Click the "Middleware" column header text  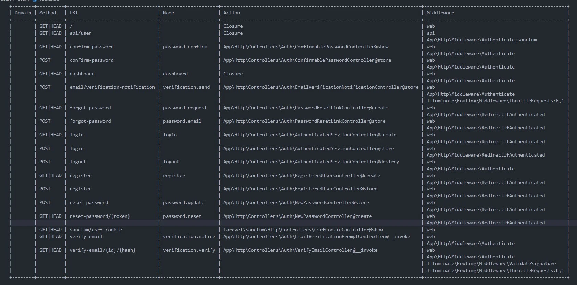(x=440, y=13)
